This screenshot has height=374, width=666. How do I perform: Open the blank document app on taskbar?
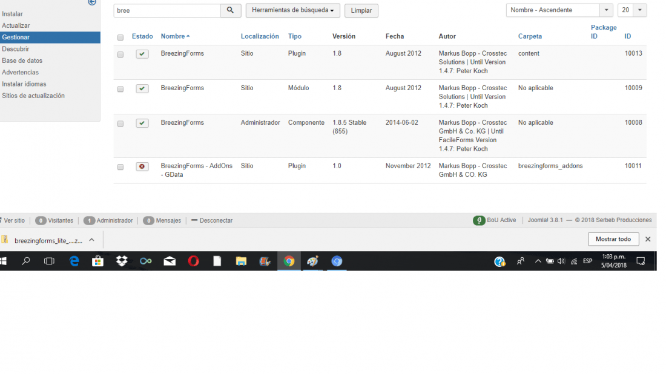[x=217, y=261]
